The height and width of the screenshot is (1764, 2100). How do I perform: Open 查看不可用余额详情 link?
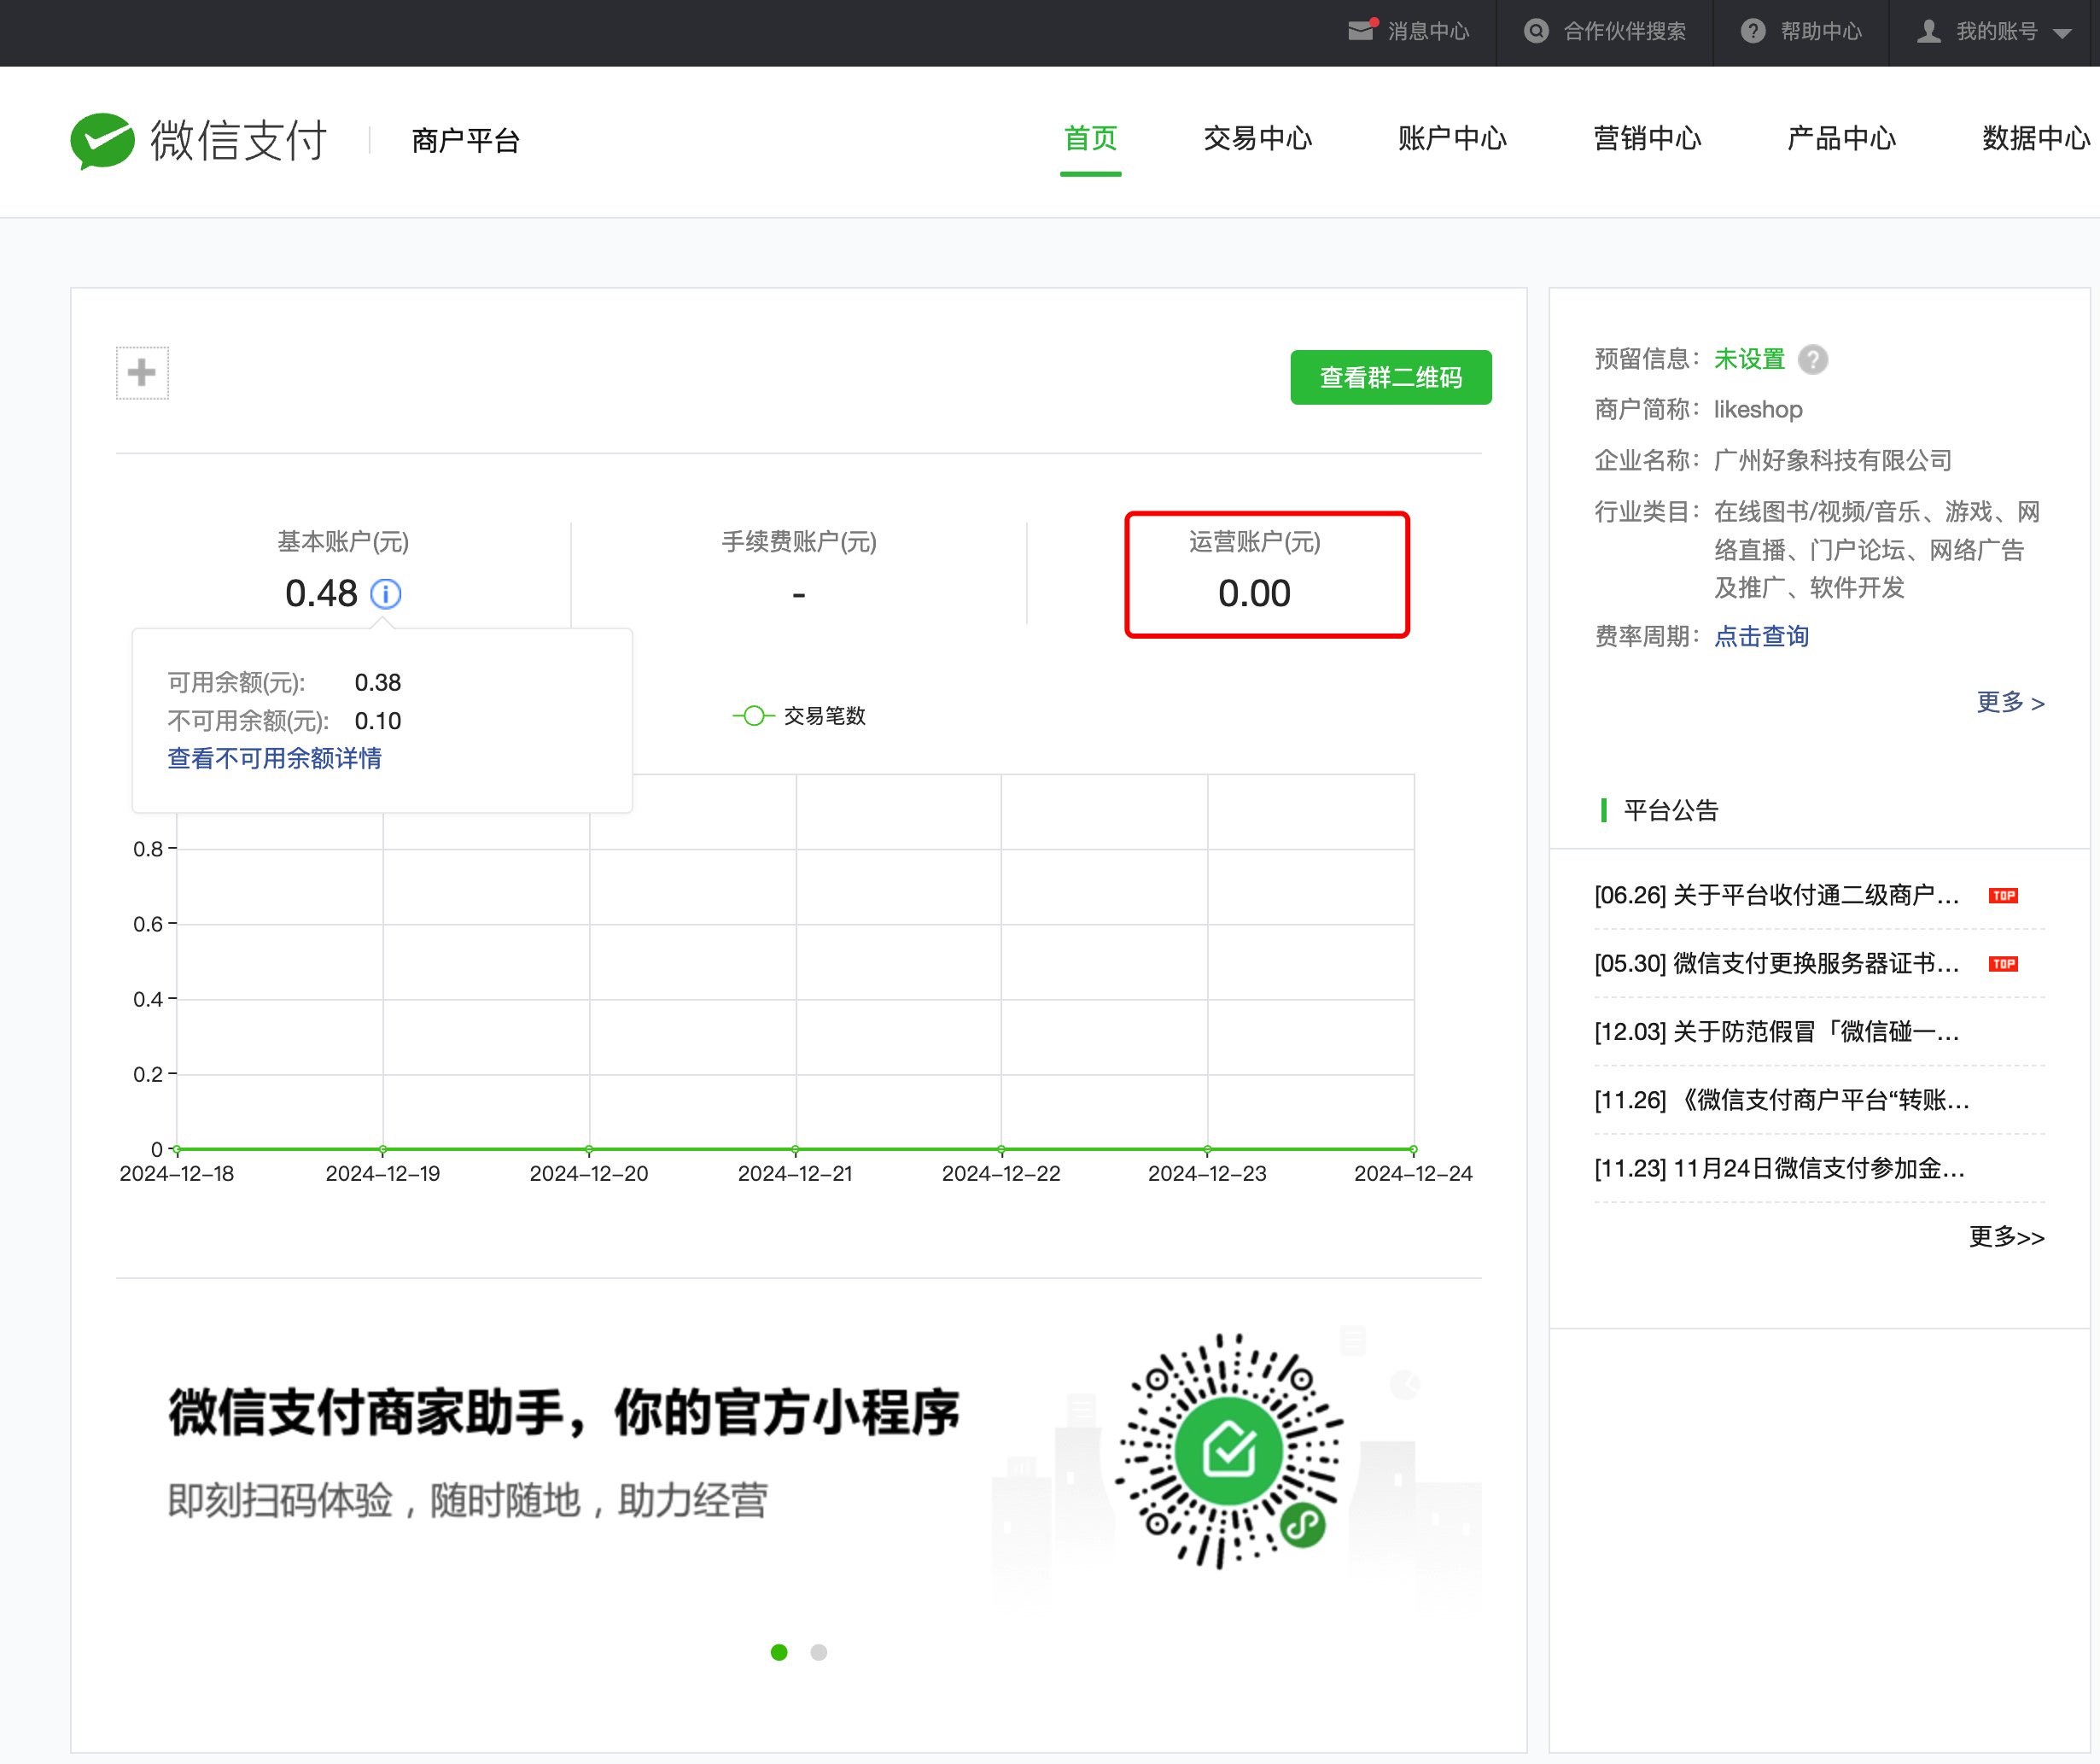coord(274,758)
